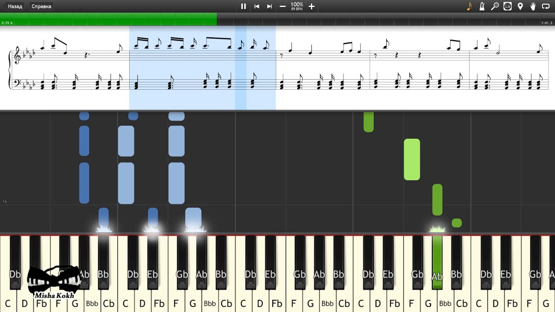Screen dimensions: 555x312
Task: Toggle the loop icon
Action: 546,6
